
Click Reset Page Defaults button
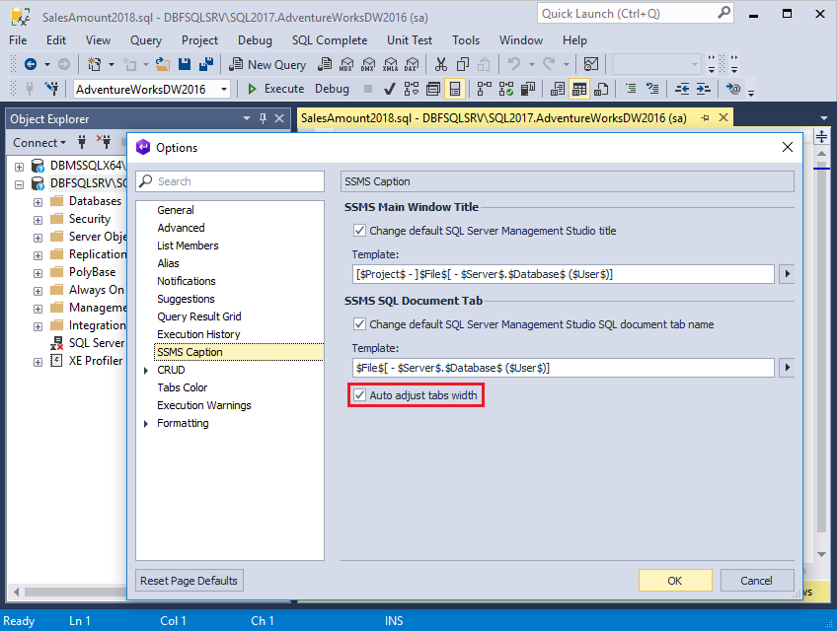pyautogui.click(x=189, y=581)
